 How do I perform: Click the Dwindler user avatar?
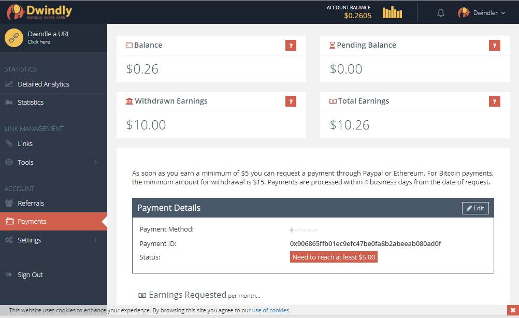coord(464,12)
